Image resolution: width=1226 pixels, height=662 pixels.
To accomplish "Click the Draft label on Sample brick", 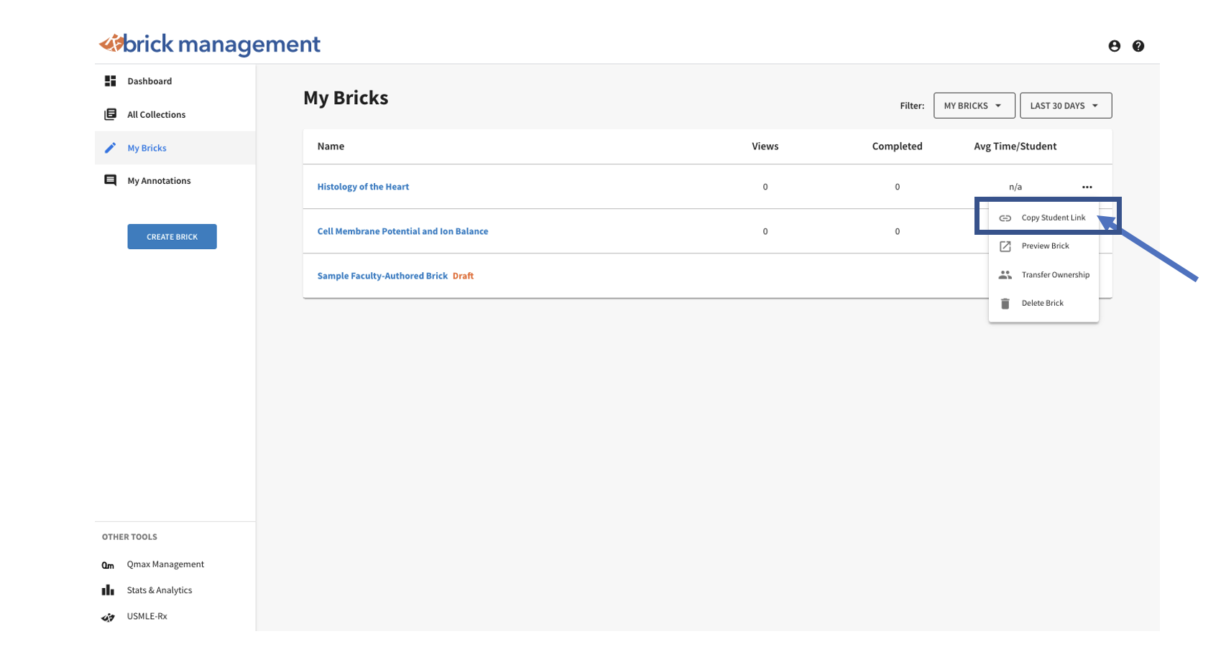I will (463, 276).
